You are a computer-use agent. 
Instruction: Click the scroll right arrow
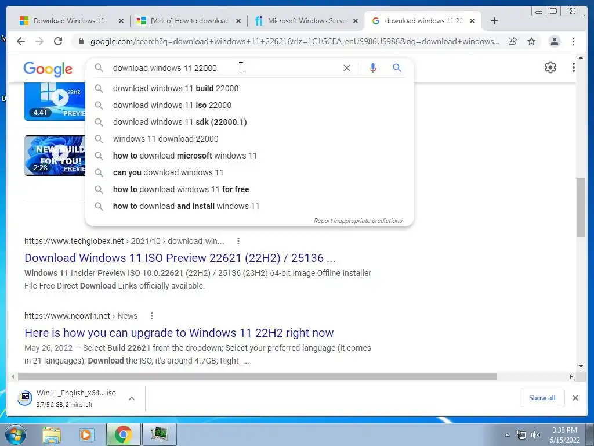coord(571,376)
